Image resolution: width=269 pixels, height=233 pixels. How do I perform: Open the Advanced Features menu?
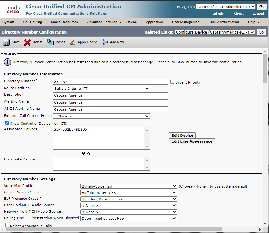point(104,22)
